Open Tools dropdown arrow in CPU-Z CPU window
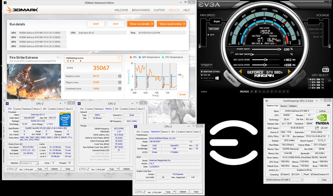Viewport: 333px width, 196px height. pyautogui.click(x=46, y=169)
